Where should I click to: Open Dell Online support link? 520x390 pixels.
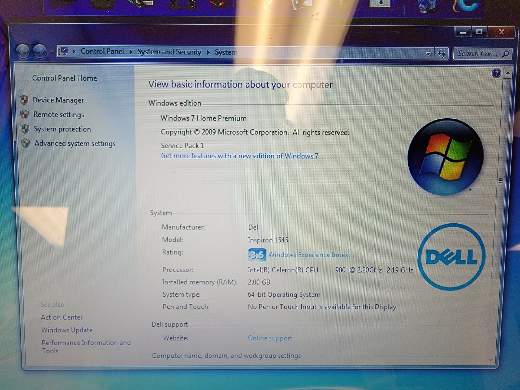pyautogui.click(x=270, y=338)
